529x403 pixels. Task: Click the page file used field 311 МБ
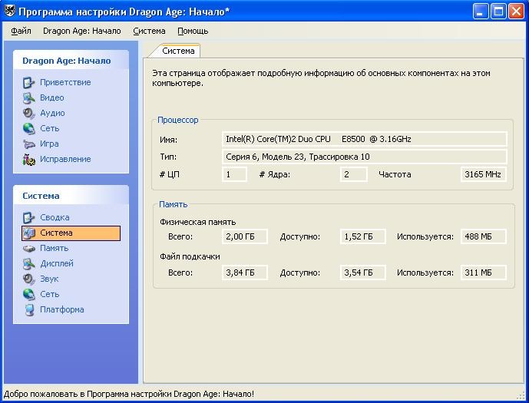pos(484,273)
